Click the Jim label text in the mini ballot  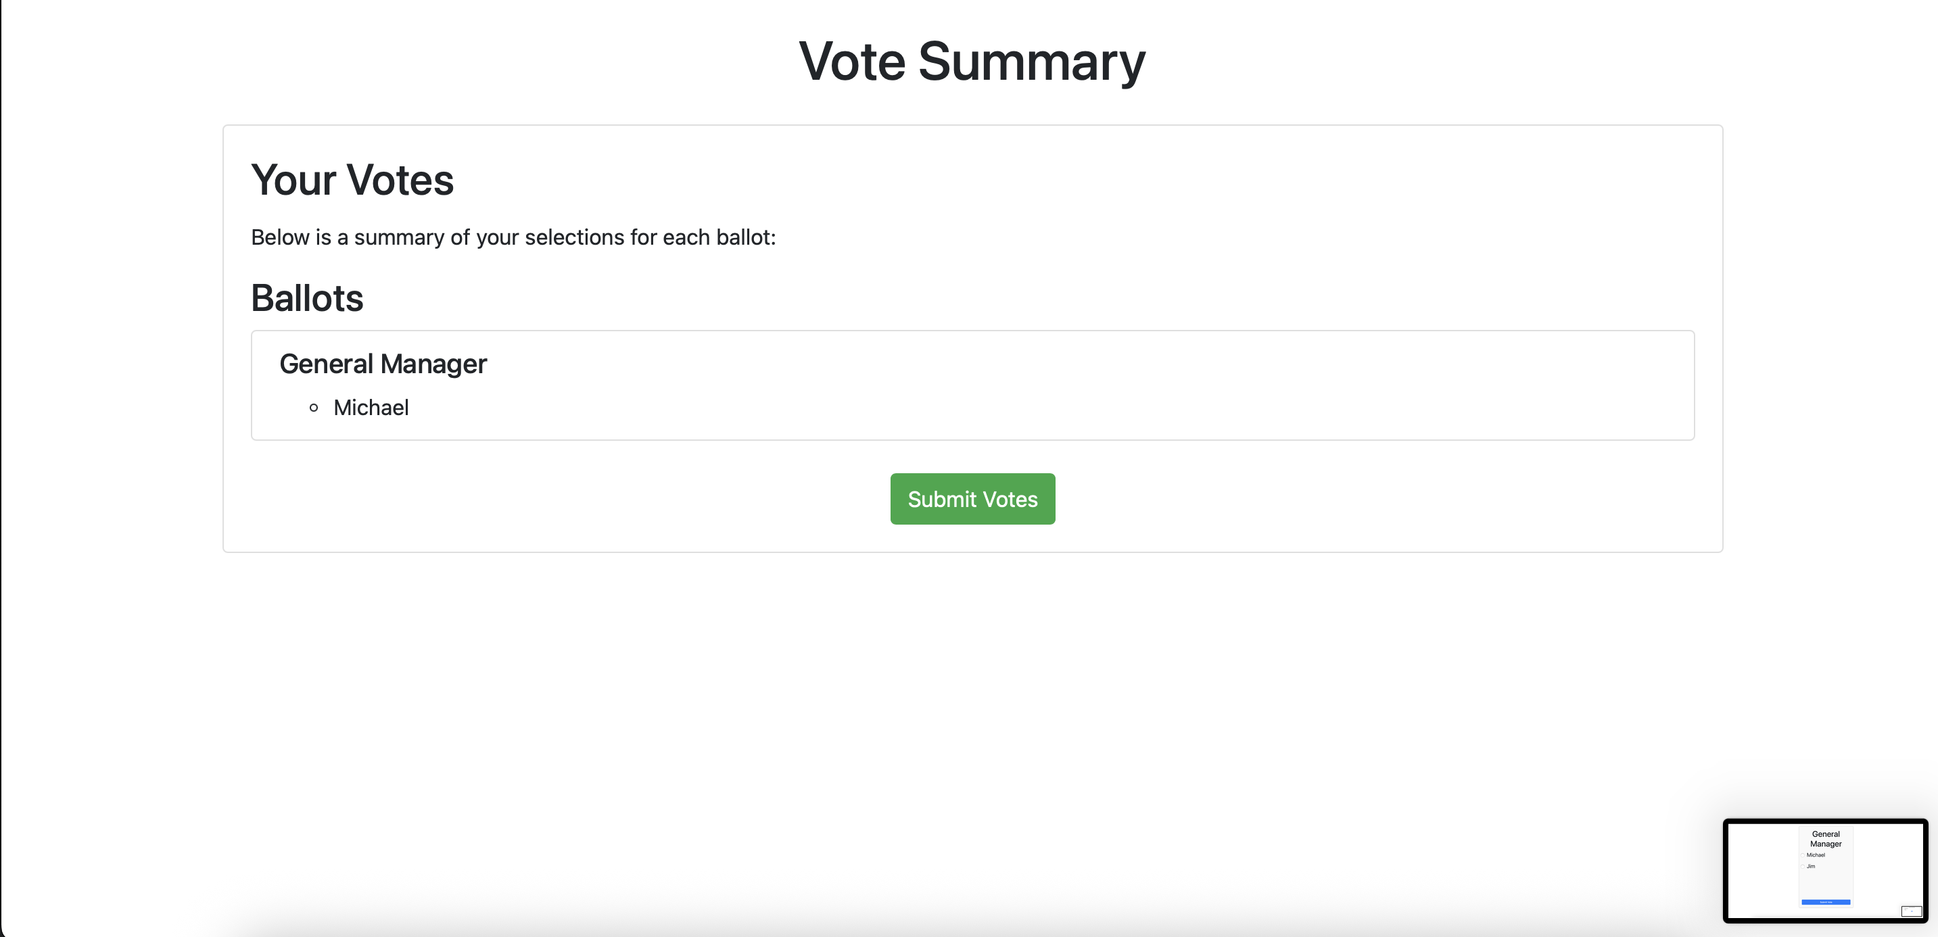[x=1812, y=866]
